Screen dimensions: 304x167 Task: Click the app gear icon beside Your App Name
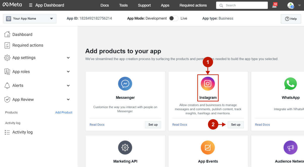9,19
